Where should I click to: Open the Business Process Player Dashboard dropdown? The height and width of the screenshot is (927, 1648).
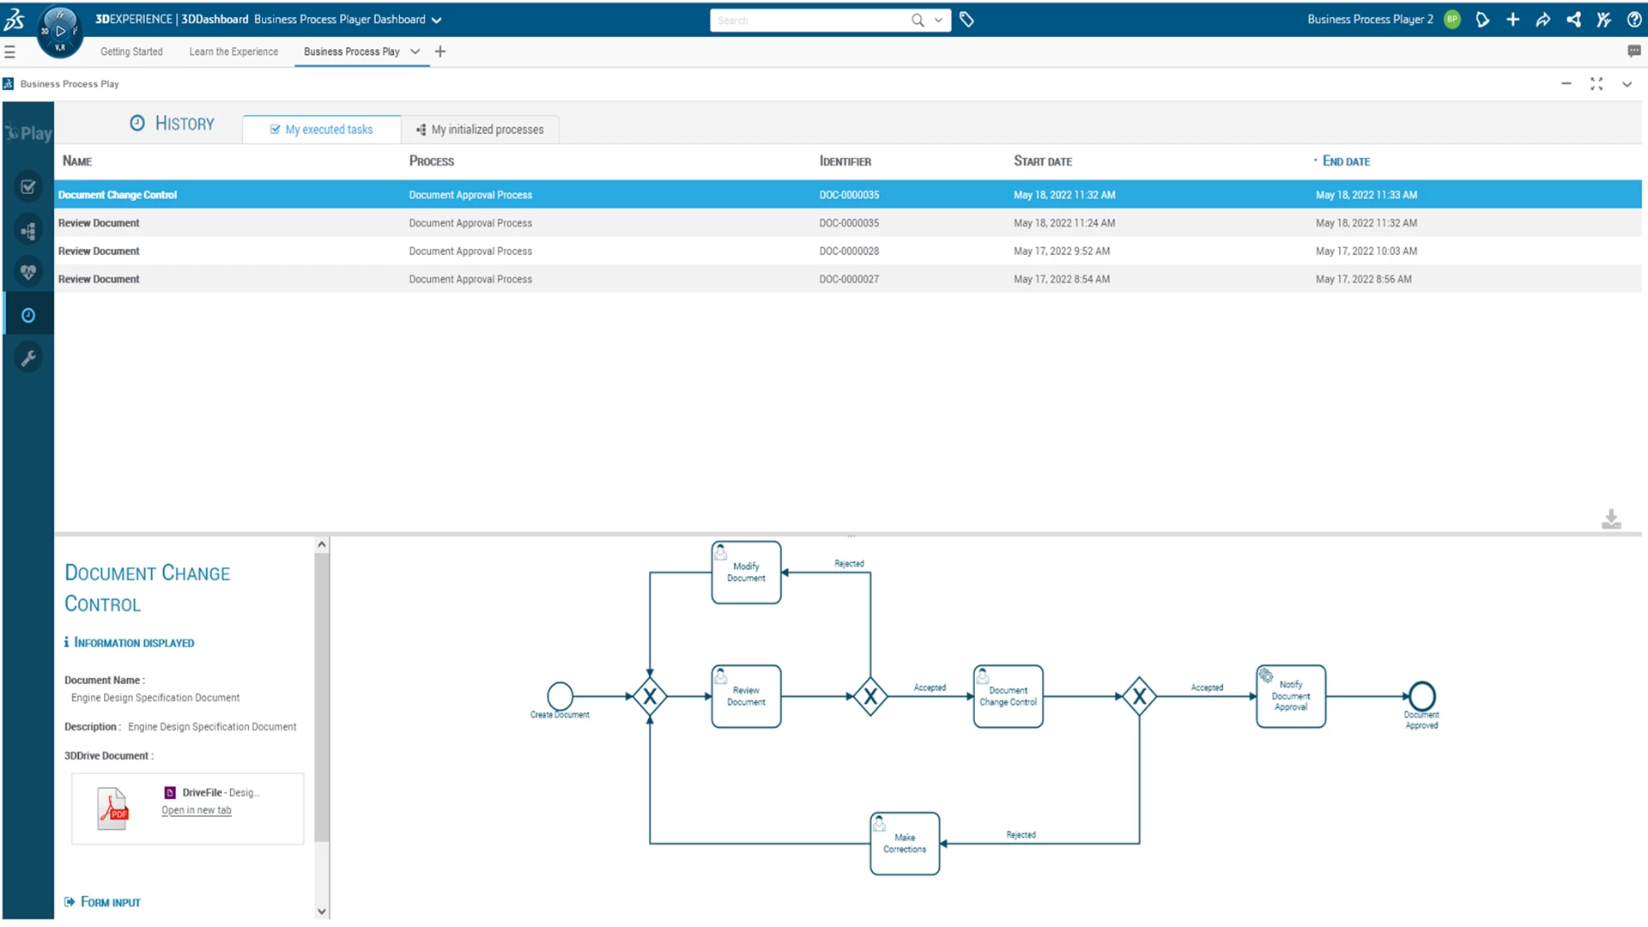(438, 19)
